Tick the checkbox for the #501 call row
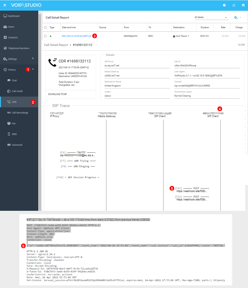Screen dimensions: 248x288 tap(46, 36)
